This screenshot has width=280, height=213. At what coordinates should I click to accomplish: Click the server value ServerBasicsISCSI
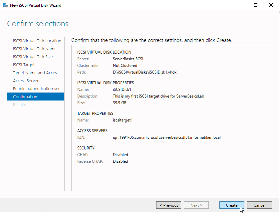pos(128,59)
